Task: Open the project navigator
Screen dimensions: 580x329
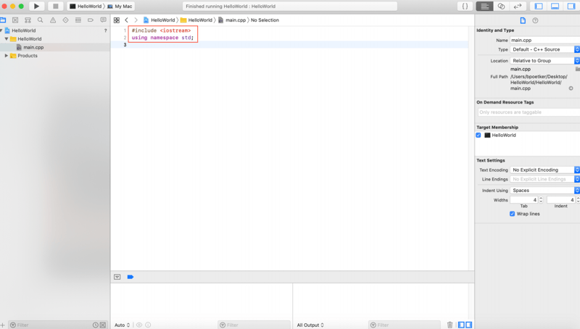Action: coord(3,20)
